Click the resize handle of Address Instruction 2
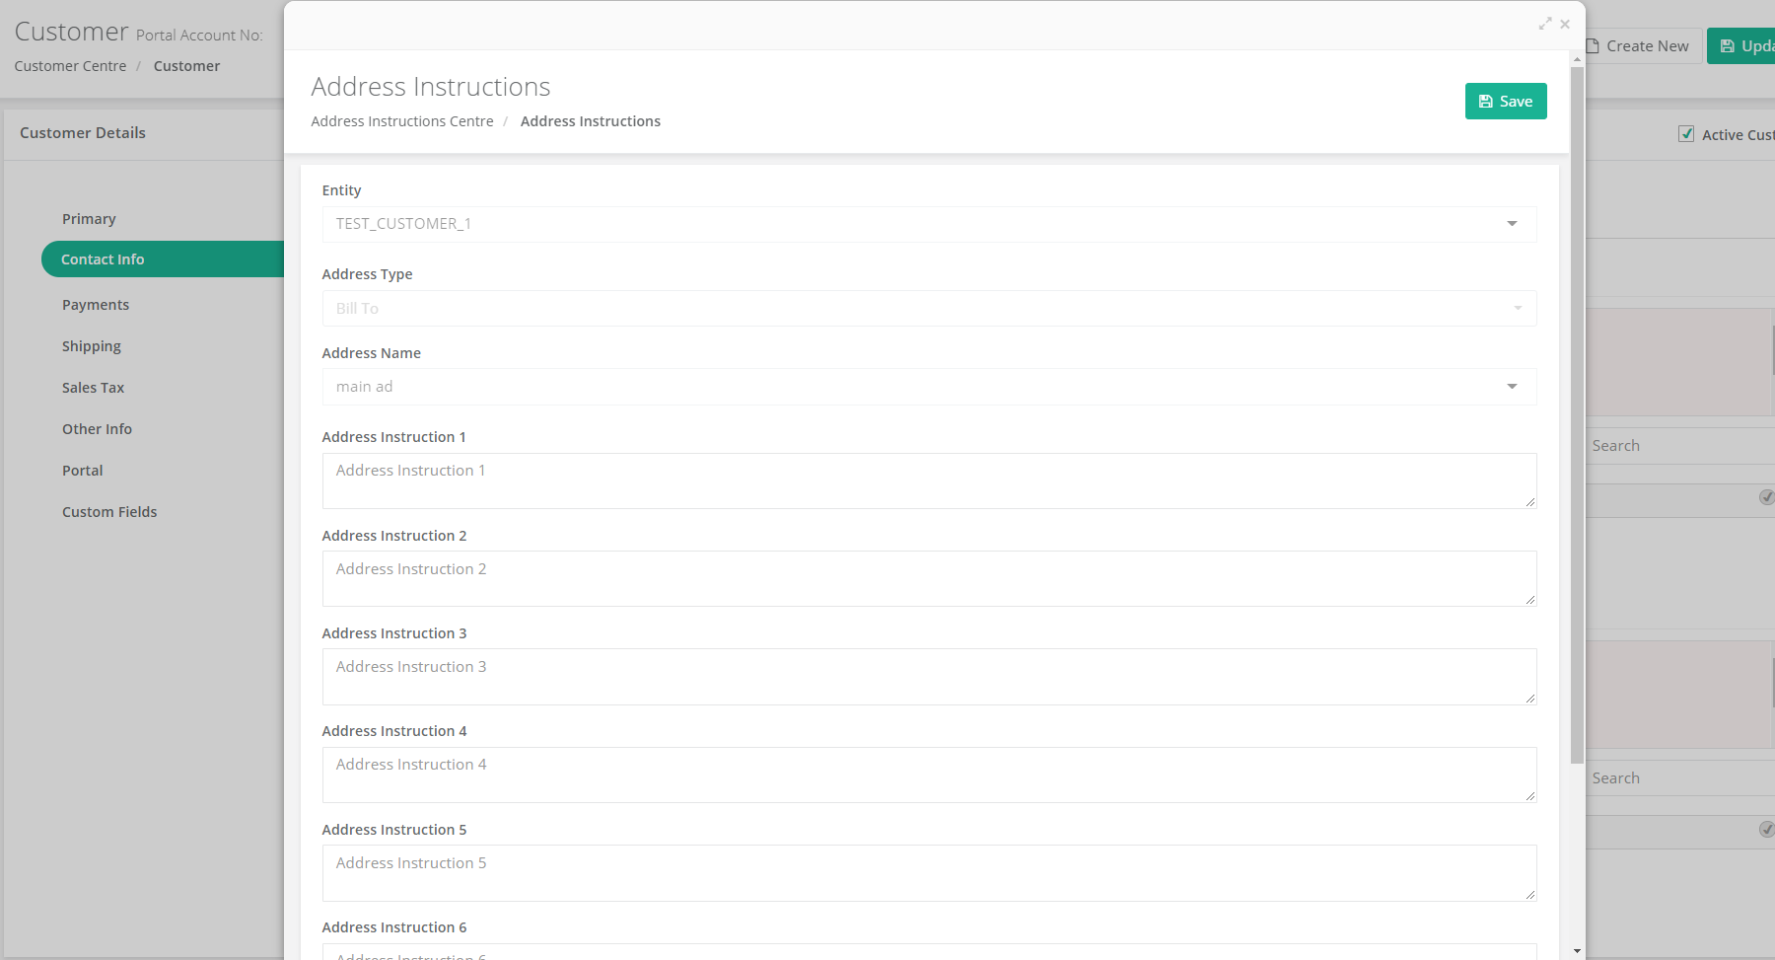This screenshot has height=960, width=1775. click(1529, 599)
